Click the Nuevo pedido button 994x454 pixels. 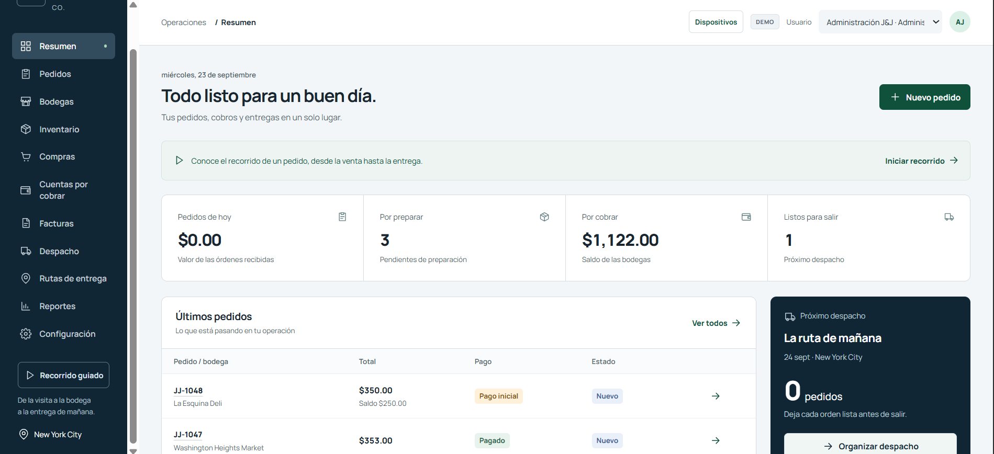[x=924, y=97]
